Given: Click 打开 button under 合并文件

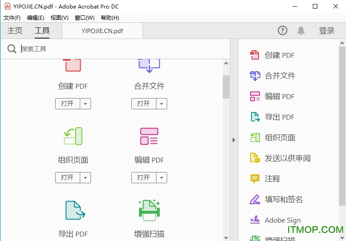Looking at the screenshot, I should [144, 103].
